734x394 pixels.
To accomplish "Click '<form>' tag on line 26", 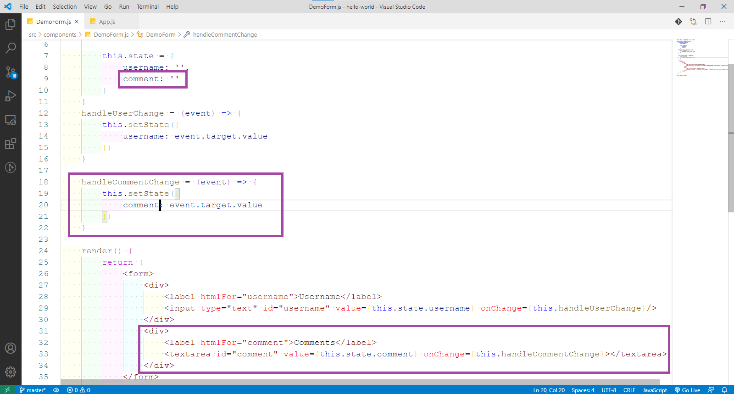I will (x=138, y=274).
